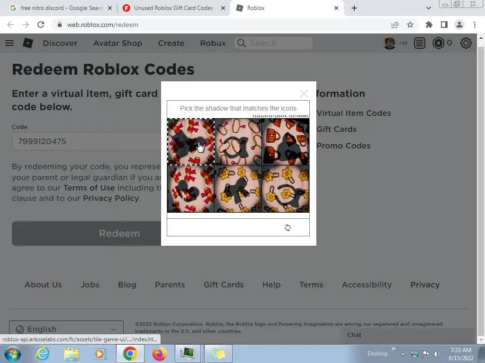
Task: Open the Chrome extensions puzzle icon
Action: pyautogui.click(x=429, y=25)
